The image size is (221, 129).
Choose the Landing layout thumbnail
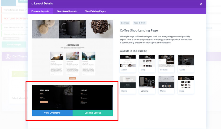pyautogui.click(x=147, y=85)
